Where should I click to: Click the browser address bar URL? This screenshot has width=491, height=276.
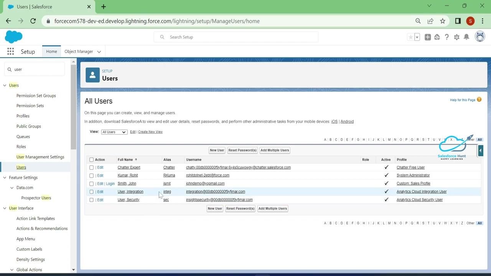click(x=157, y=21)
